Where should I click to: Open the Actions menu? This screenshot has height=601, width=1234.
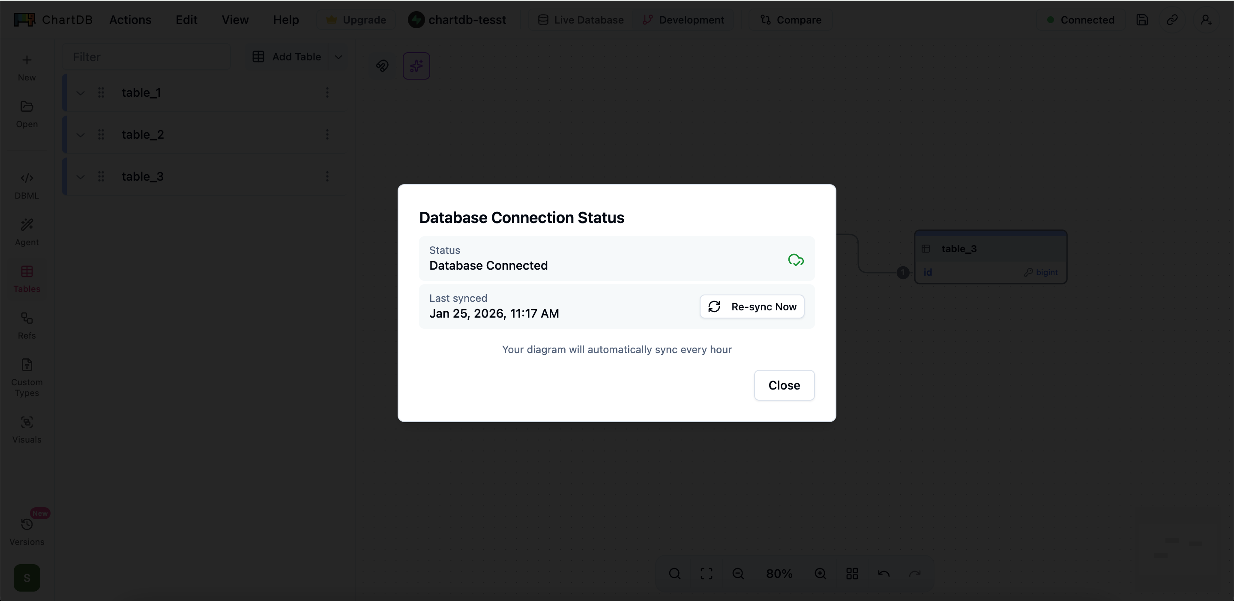[x=130, y=20]
